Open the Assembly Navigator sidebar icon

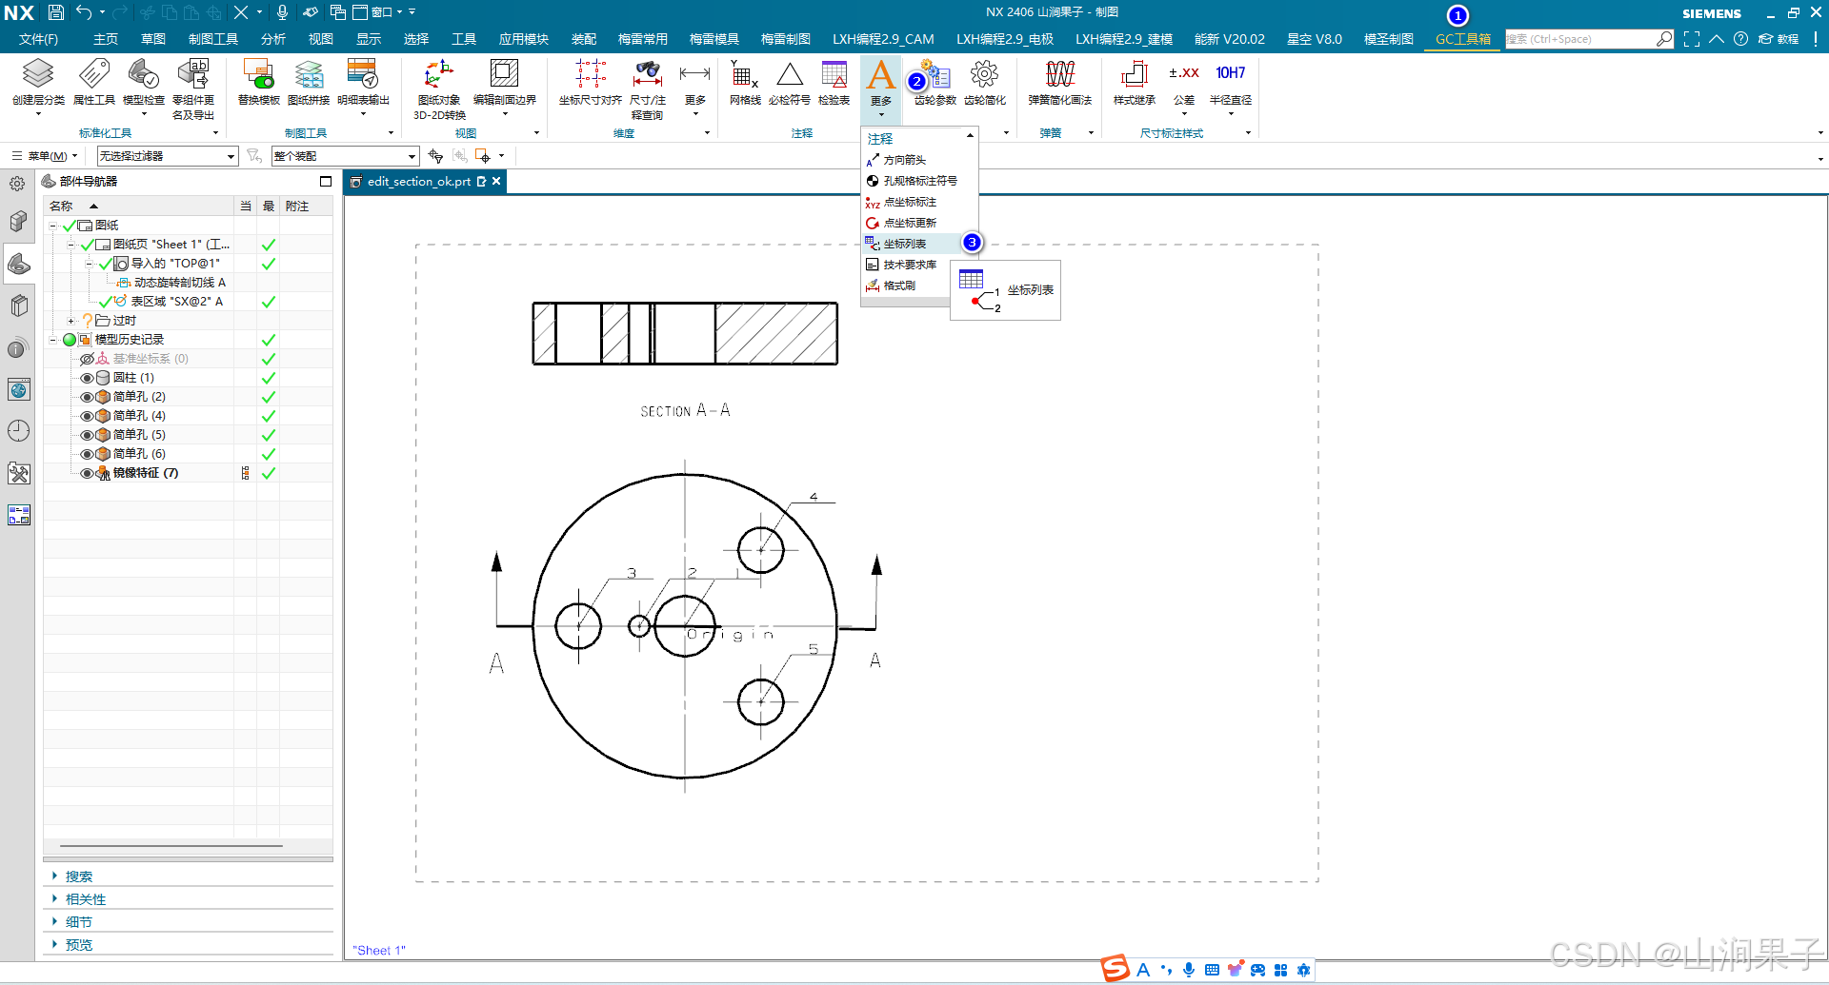19,223
